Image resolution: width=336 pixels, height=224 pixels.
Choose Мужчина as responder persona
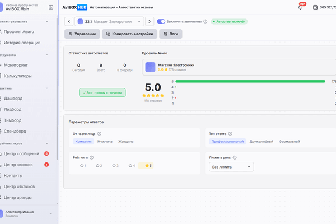(x=105, y=142)
